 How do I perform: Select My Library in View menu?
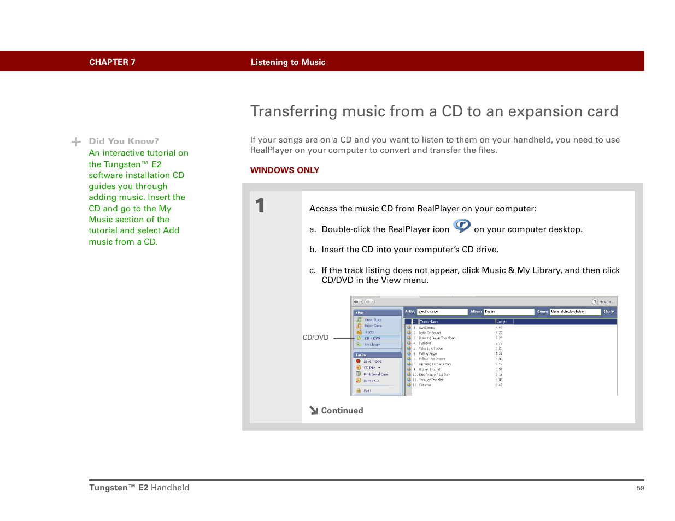(x=372, y=345)
